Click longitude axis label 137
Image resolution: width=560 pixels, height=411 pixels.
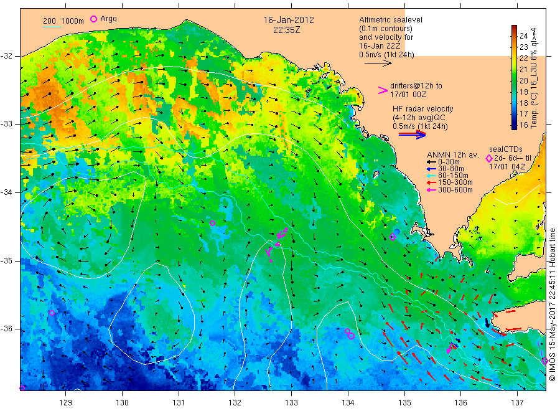[517, 402]
